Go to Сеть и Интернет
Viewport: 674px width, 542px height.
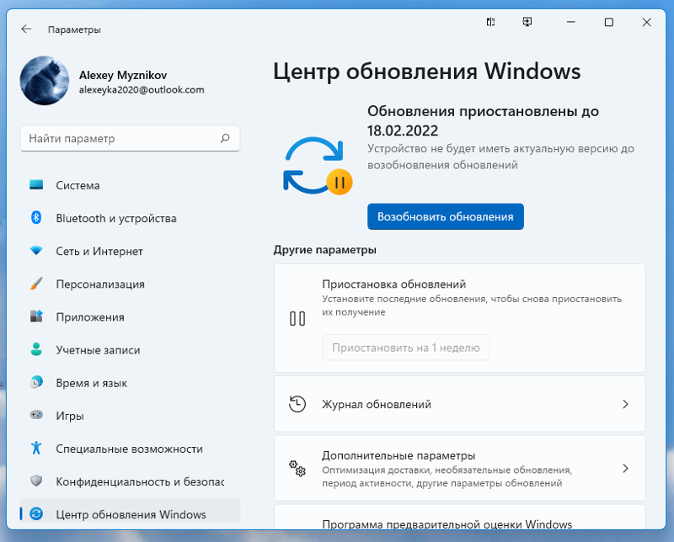point(131,251)
